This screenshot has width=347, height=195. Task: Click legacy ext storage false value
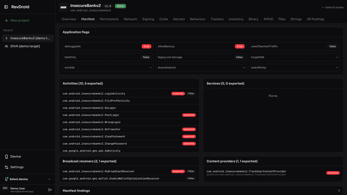239,57
